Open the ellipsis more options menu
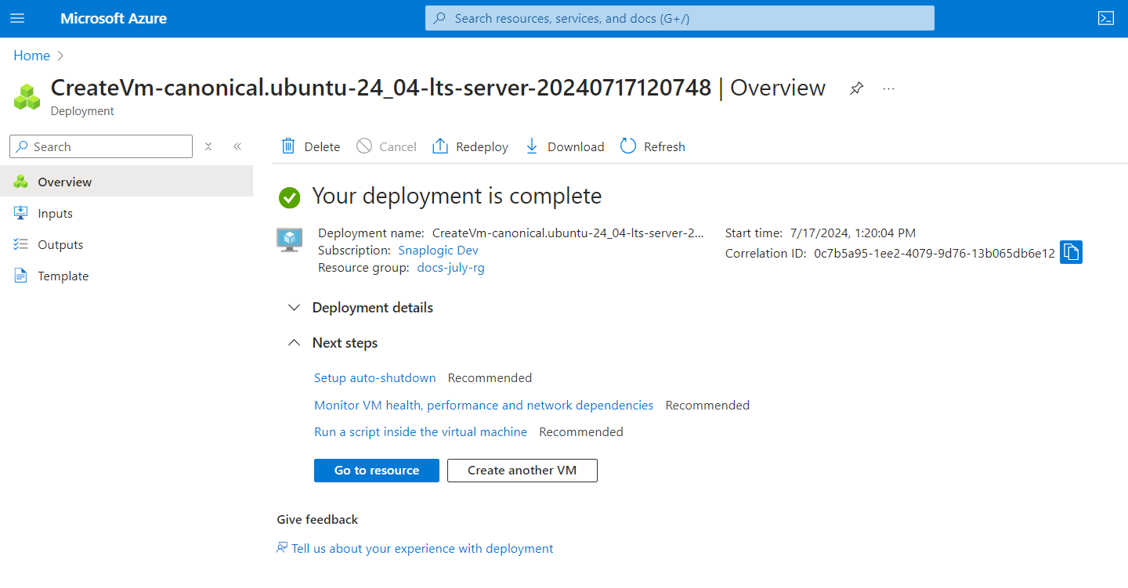The image size is (1128, 588). pos(888,88)
